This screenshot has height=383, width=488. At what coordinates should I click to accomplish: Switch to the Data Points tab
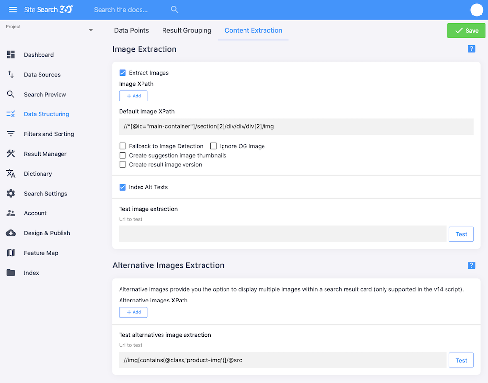[131, 30]
